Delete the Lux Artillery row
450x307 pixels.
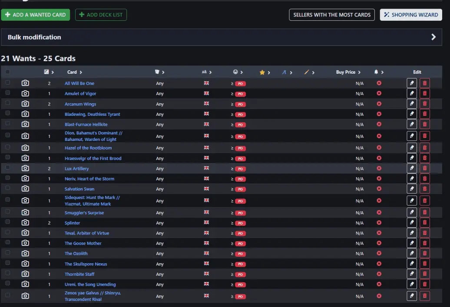pyautogui.click(x=424, y=168)
